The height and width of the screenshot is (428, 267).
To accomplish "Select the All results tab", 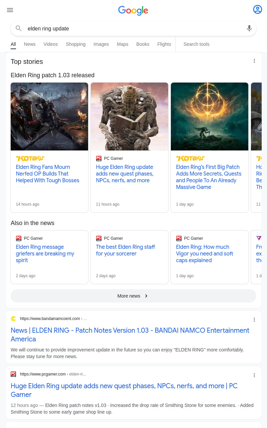I will pyautogui.click(x=13, y=44).
